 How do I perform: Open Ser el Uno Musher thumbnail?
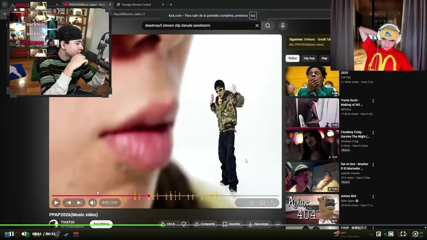[312, 177]
